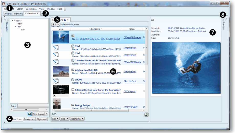Open the New Group dropdown arrow
This screenshot has height=133, width=235.
47,114
